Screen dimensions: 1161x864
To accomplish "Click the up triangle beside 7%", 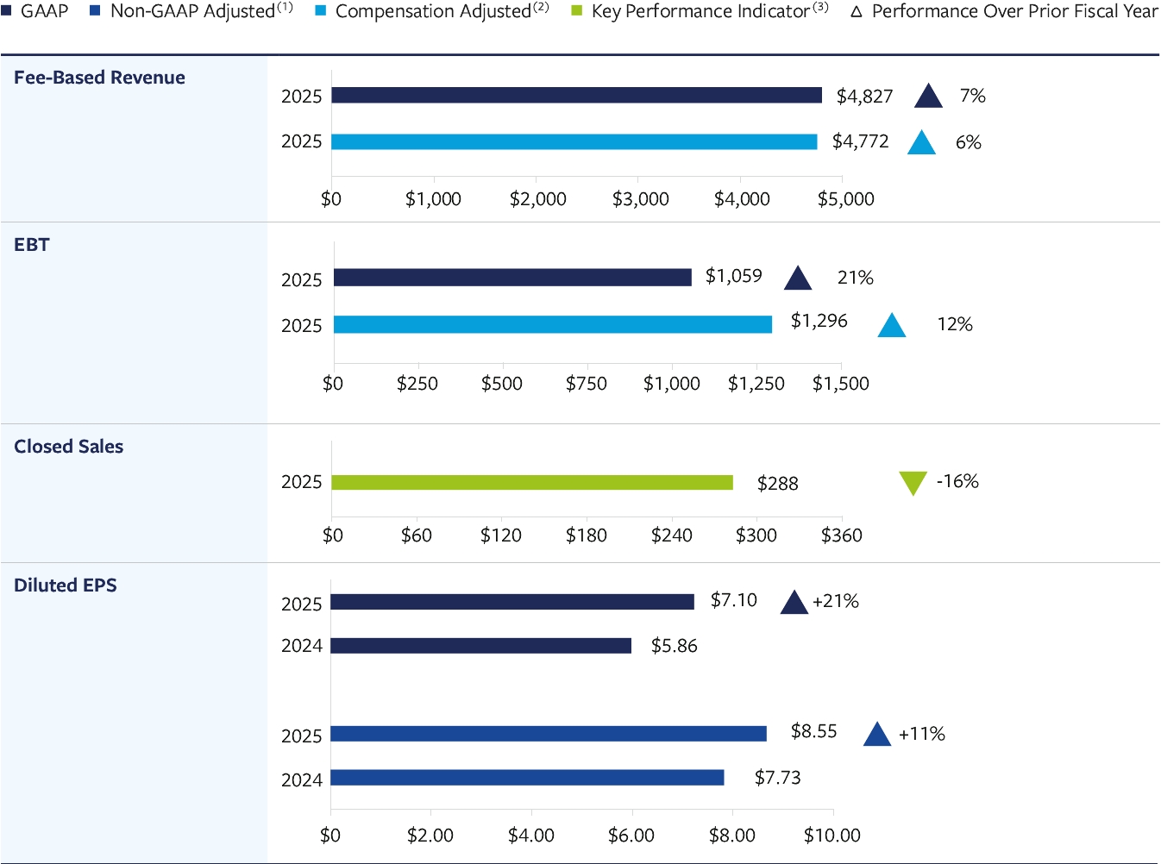I will click(928, 97).
